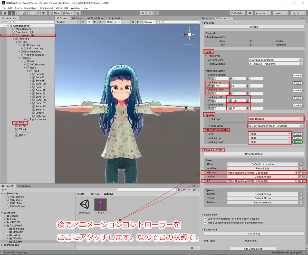Viewport: 308px width, 255px height.
Task: Open the VRChat SDK menu
Action: [62, 8]
